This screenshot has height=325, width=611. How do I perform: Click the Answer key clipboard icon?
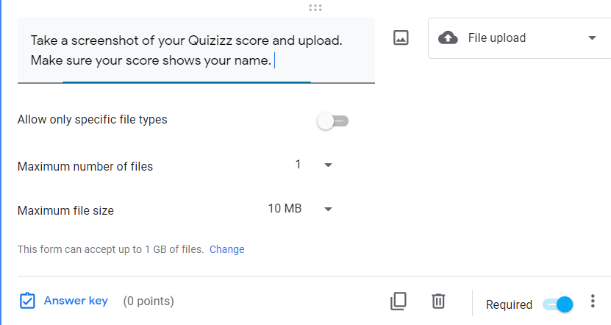tap(27, 301)
